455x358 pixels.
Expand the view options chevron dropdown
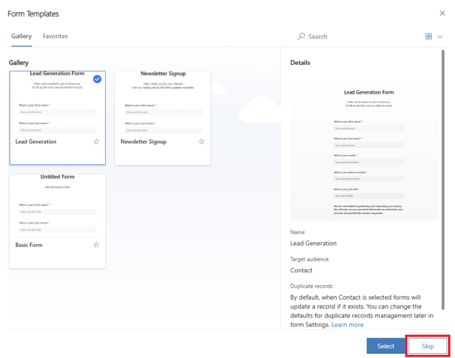point(440,36)
